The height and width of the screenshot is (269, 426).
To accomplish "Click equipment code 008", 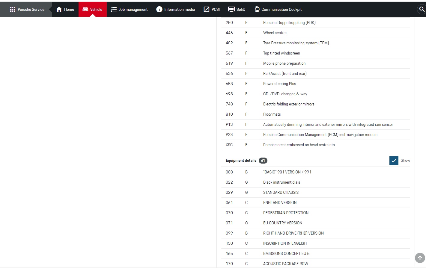I will [x=229, y=172].
